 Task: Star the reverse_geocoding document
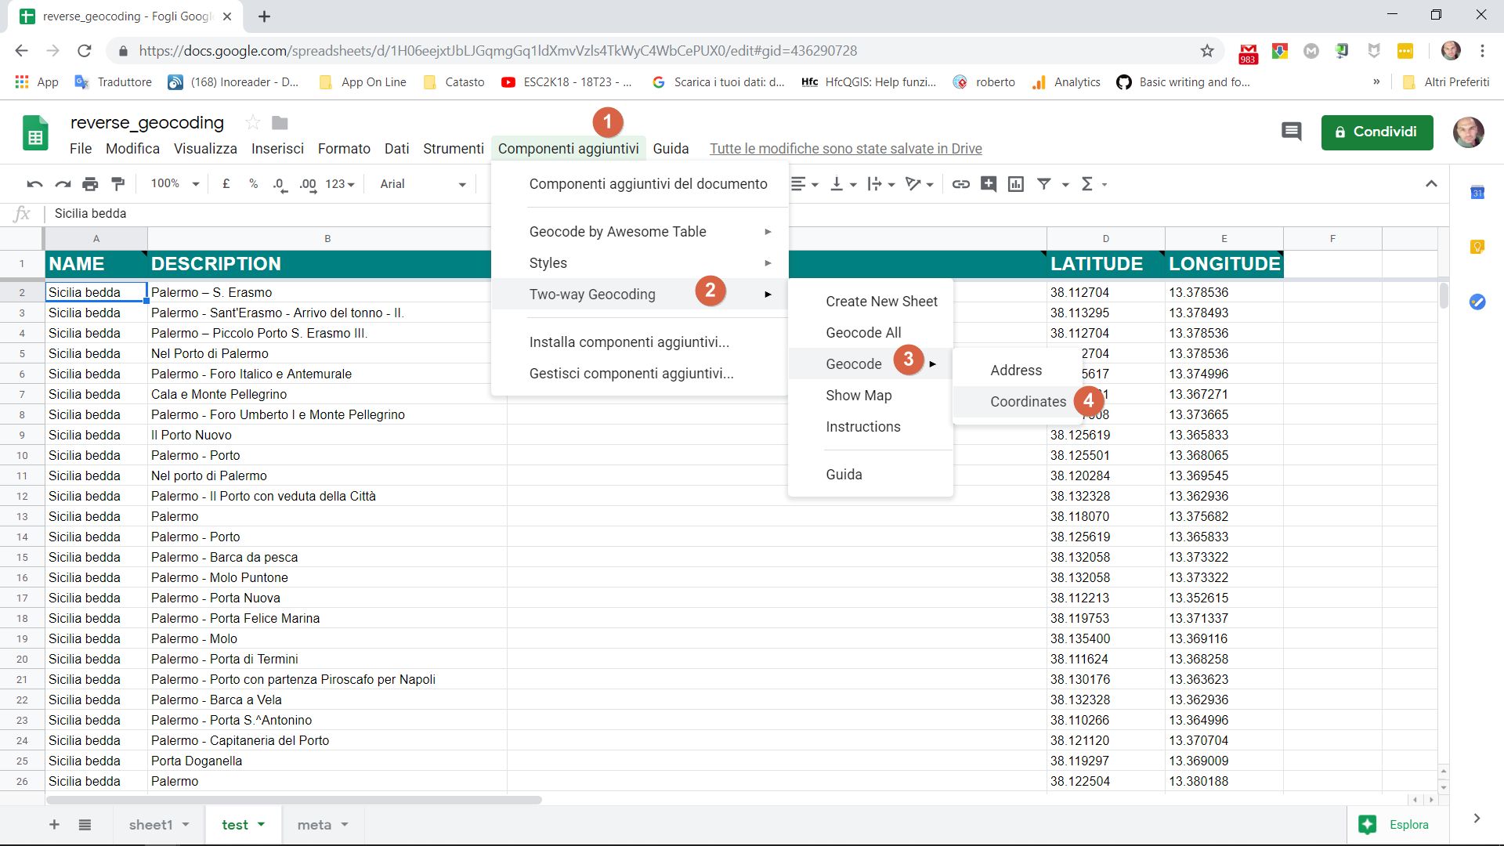[x=252, y=123]
